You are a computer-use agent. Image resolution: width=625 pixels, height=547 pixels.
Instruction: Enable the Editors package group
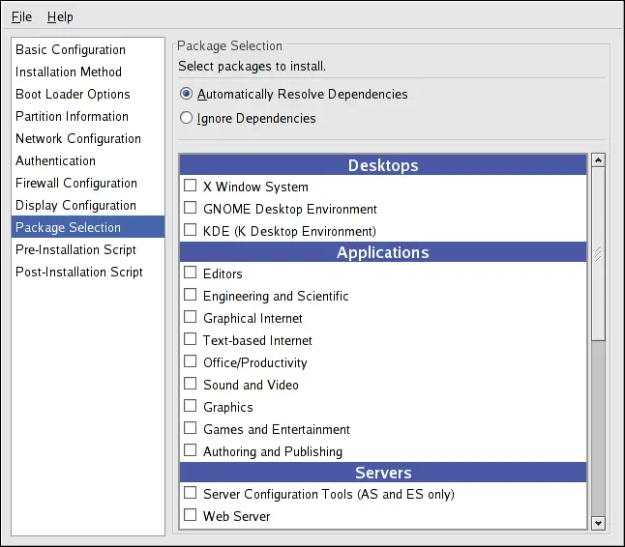click(191, 273)
